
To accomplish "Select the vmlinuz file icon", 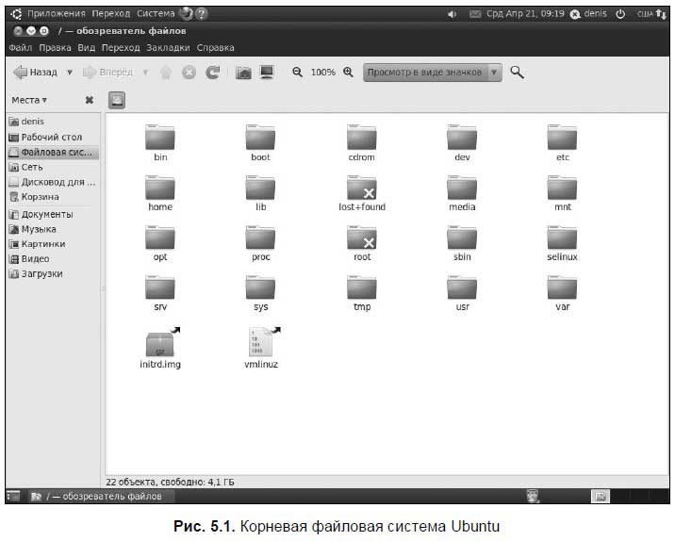I will [x=261, y=344].
